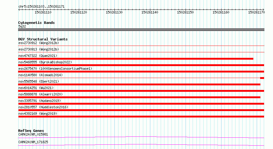Click the small red block on nsv1140580 row
The width and height of the screenshot is (273, 149).
point(262,78)
